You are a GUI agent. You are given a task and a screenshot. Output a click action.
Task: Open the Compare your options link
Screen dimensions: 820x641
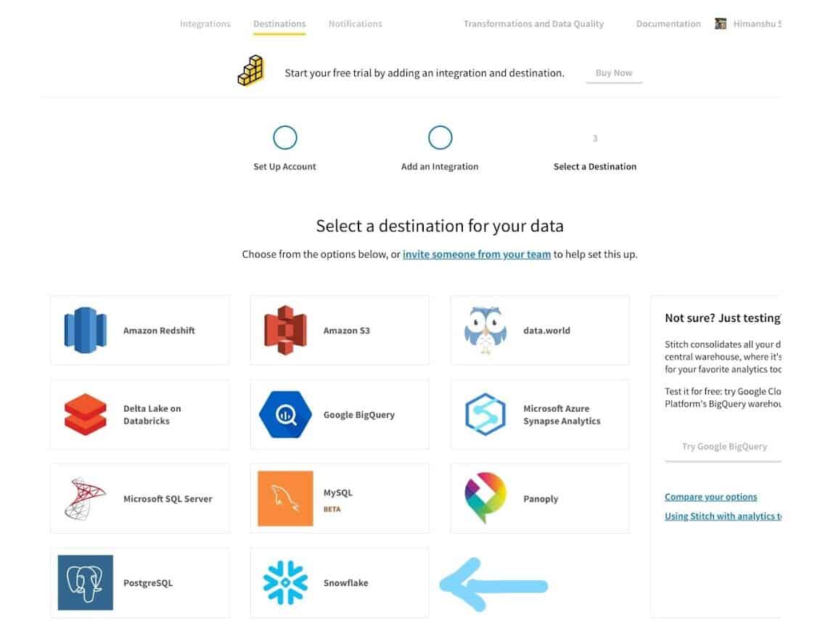(x=710, y=496)
